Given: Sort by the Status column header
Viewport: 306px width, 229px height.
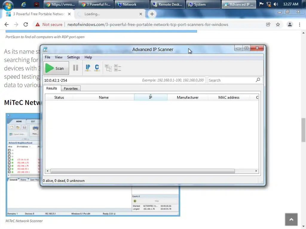Looking at the screenshot, I should coord(59,98).
